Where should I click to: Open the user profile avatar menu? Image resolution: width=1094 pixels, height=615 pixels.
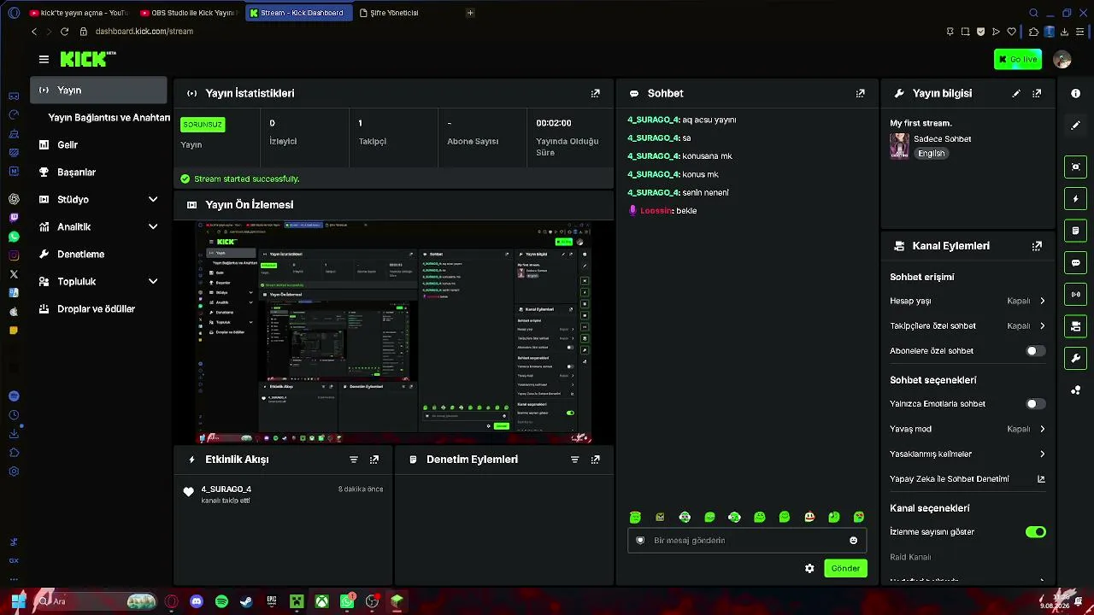click(1062, 59)
